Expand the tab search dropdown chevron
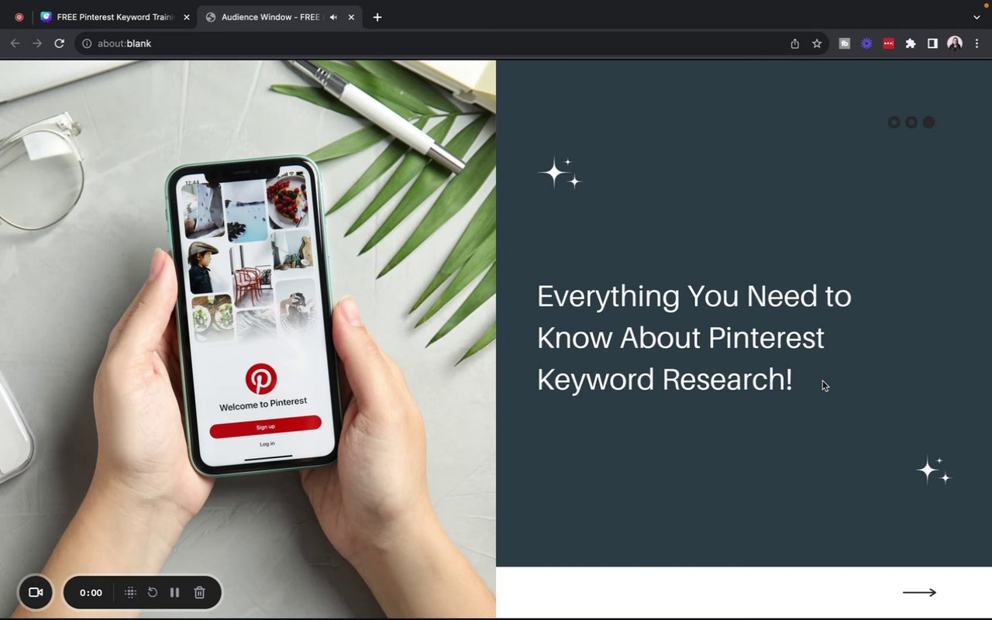The image size is (992, 620). (976, 17)
